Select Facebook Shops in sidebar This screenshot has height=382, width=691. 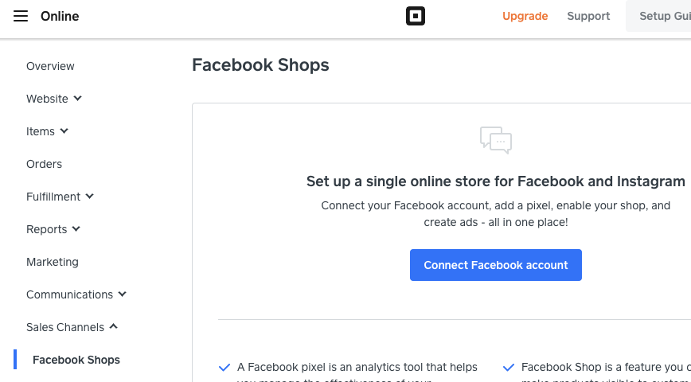click(76, 360)
